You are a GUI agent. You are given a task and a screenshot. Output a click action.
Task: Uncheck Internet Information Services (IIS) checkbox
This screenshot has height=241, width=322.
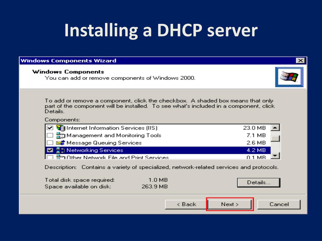(x=50, y=128)
